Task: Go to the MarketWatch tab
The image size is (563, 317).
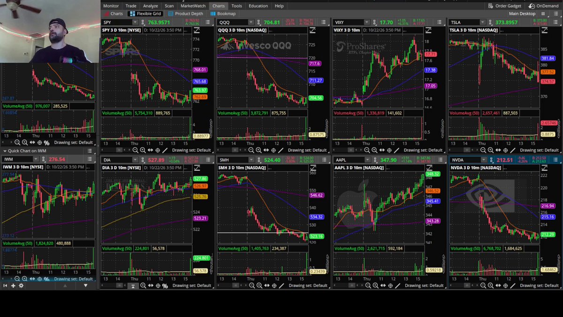Action: tap(193, 6)
